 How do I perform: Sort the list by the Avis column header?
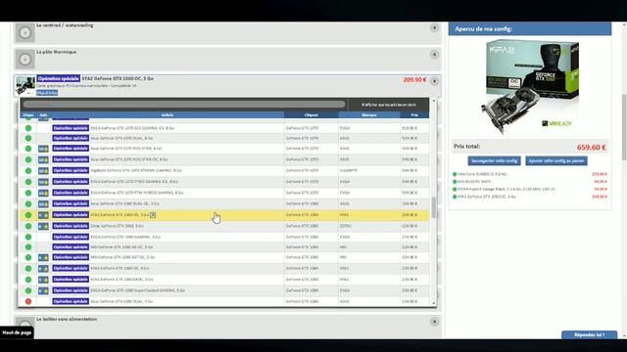[43, 115]
